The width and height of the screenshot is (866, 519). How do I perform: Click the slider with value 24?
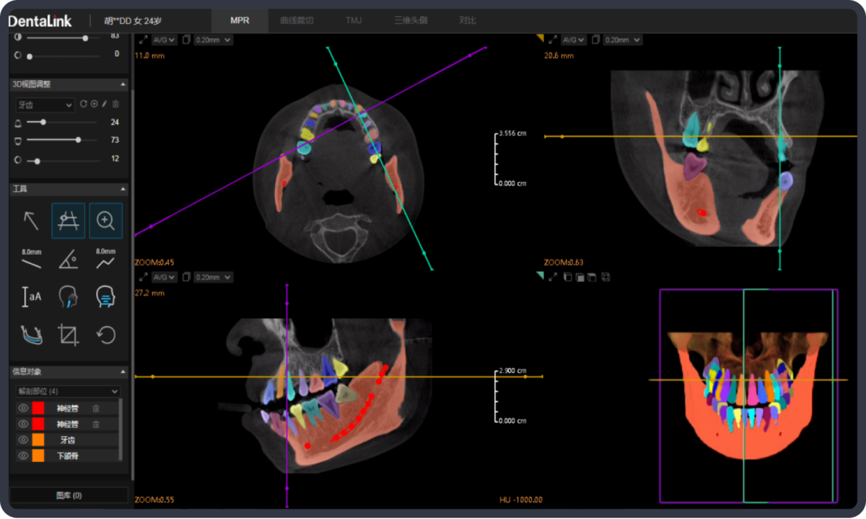[x=63, y=123]
